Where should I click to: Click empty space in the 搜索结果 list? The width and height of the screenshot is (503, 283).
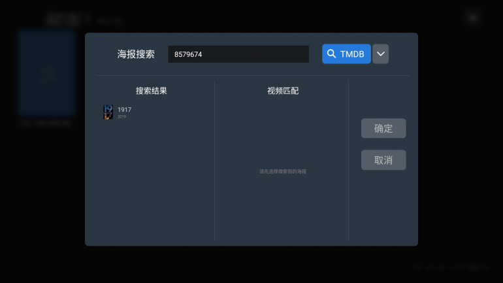pyautogui.click(x=155, y=183)
